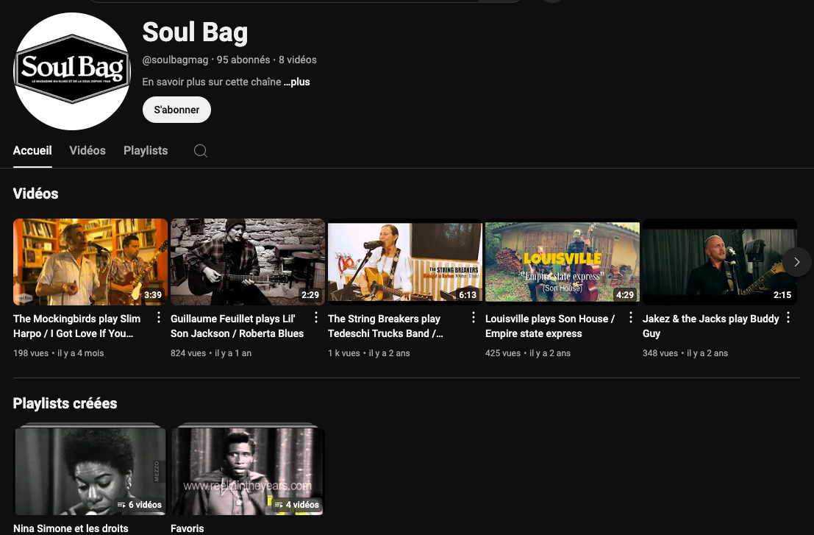Play the Jakez & the Jacks thumbnail
The width and height of the screenshot is (814, 535).
point(720,262)
